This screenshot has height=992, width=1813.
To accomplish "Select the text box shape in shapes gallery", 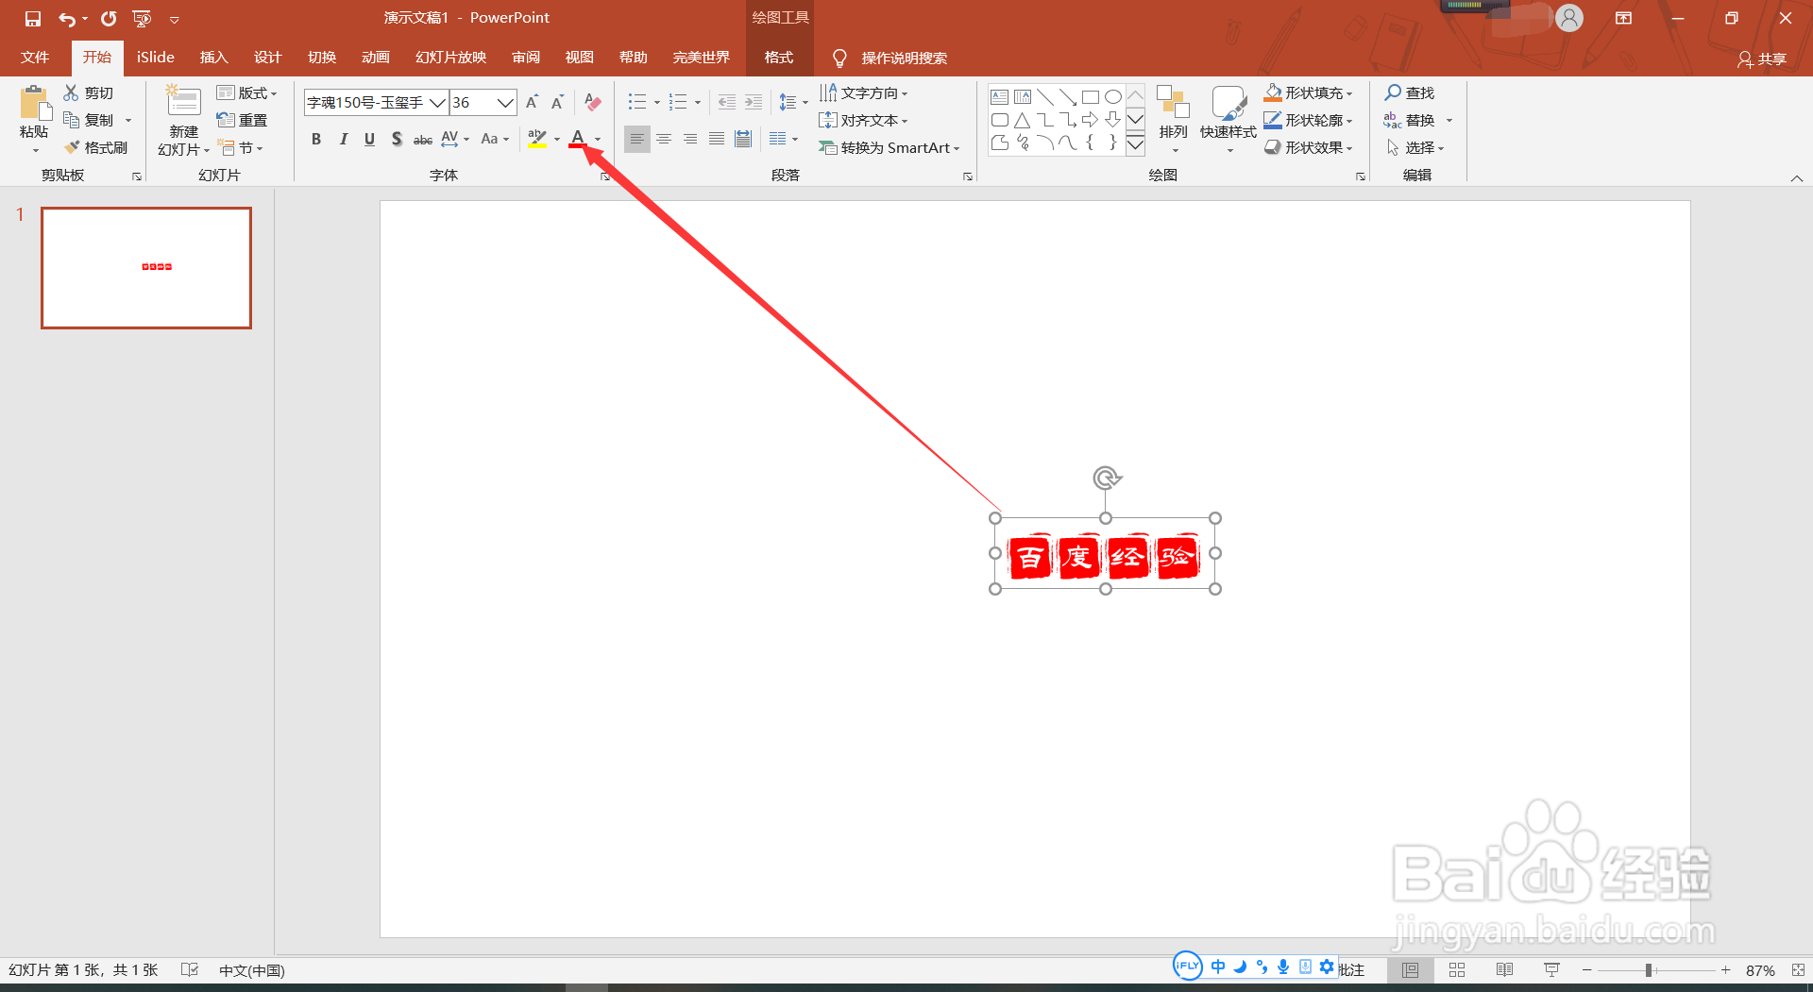I will [999, 97].
